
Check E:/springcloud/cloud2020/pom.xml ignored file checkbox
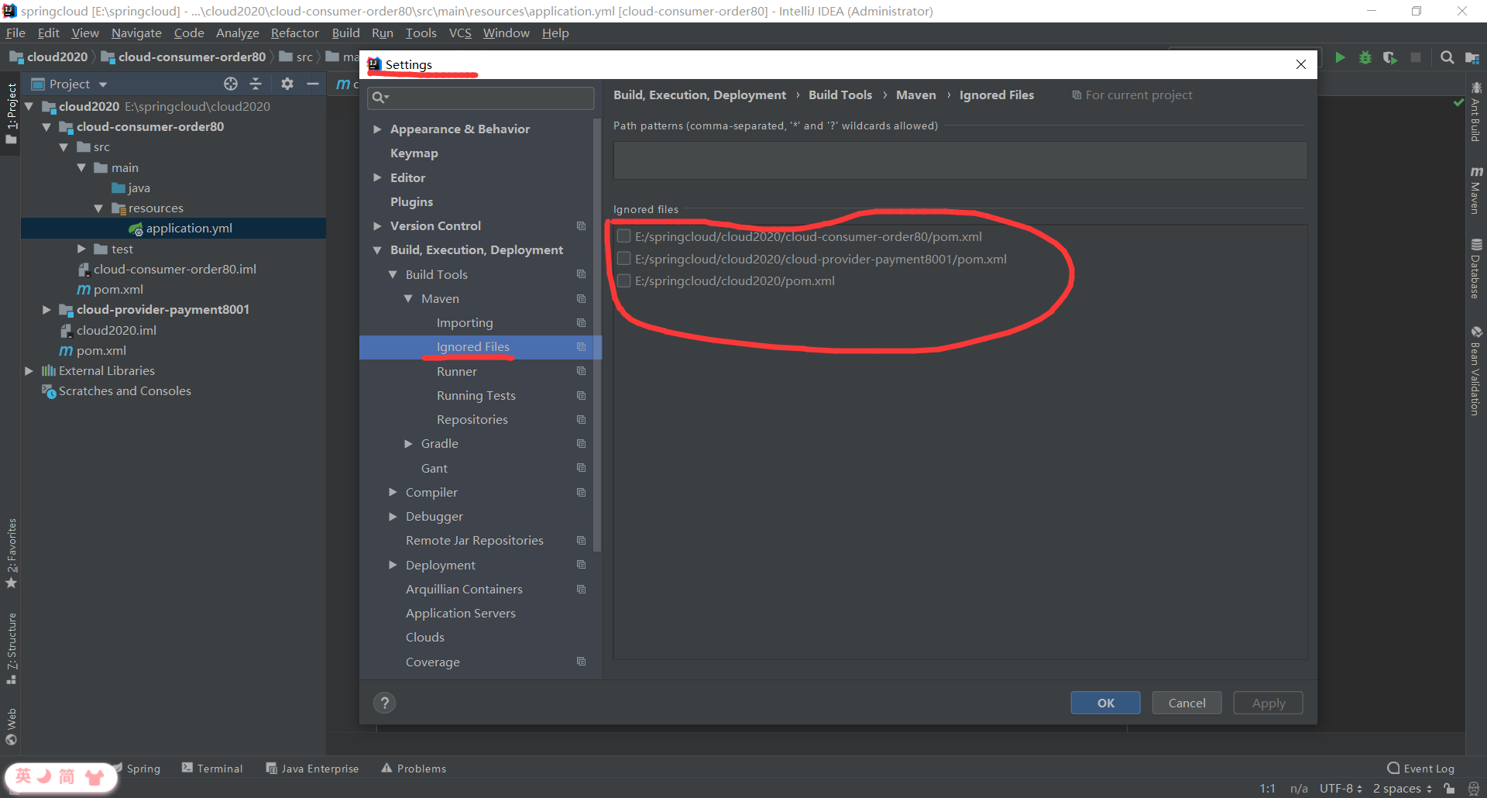point(623,280)
